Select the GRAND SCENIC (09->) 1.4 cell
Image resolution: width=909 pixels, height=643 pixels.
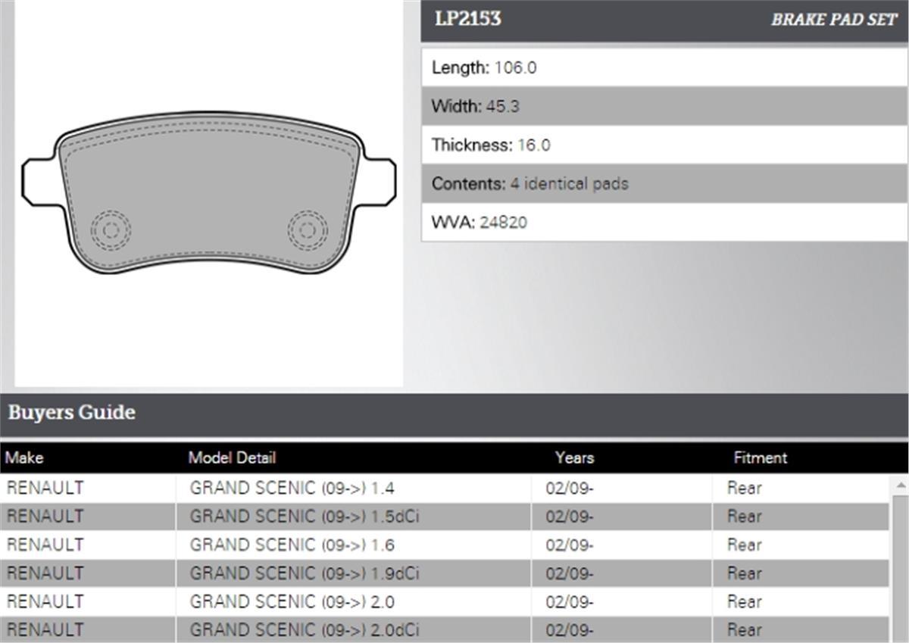pos(354,488)
